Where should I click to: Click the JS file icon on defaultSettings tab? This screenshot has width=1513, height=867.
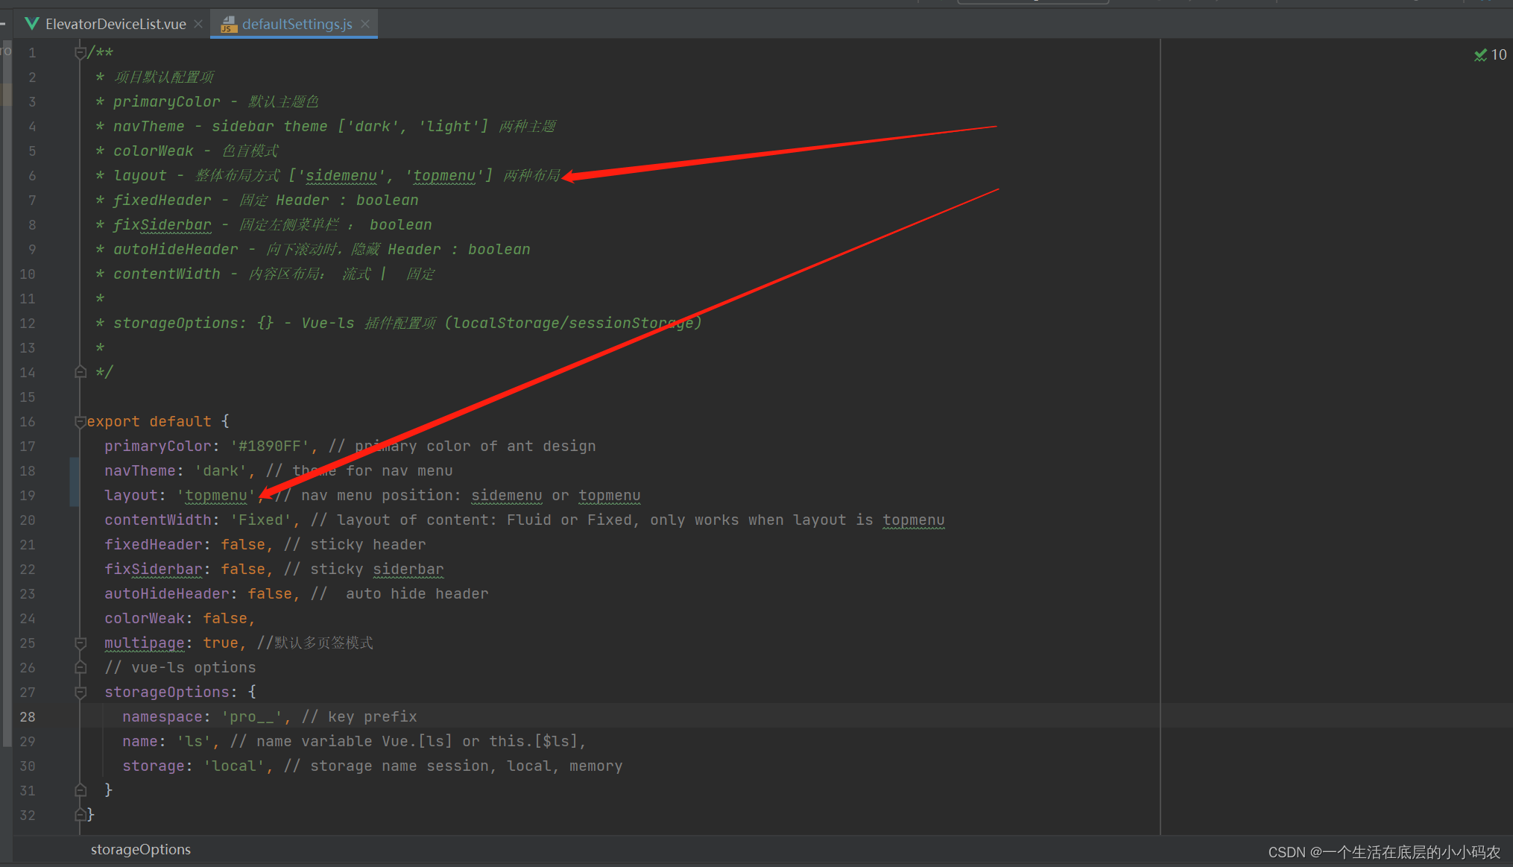tap(229, 25)
